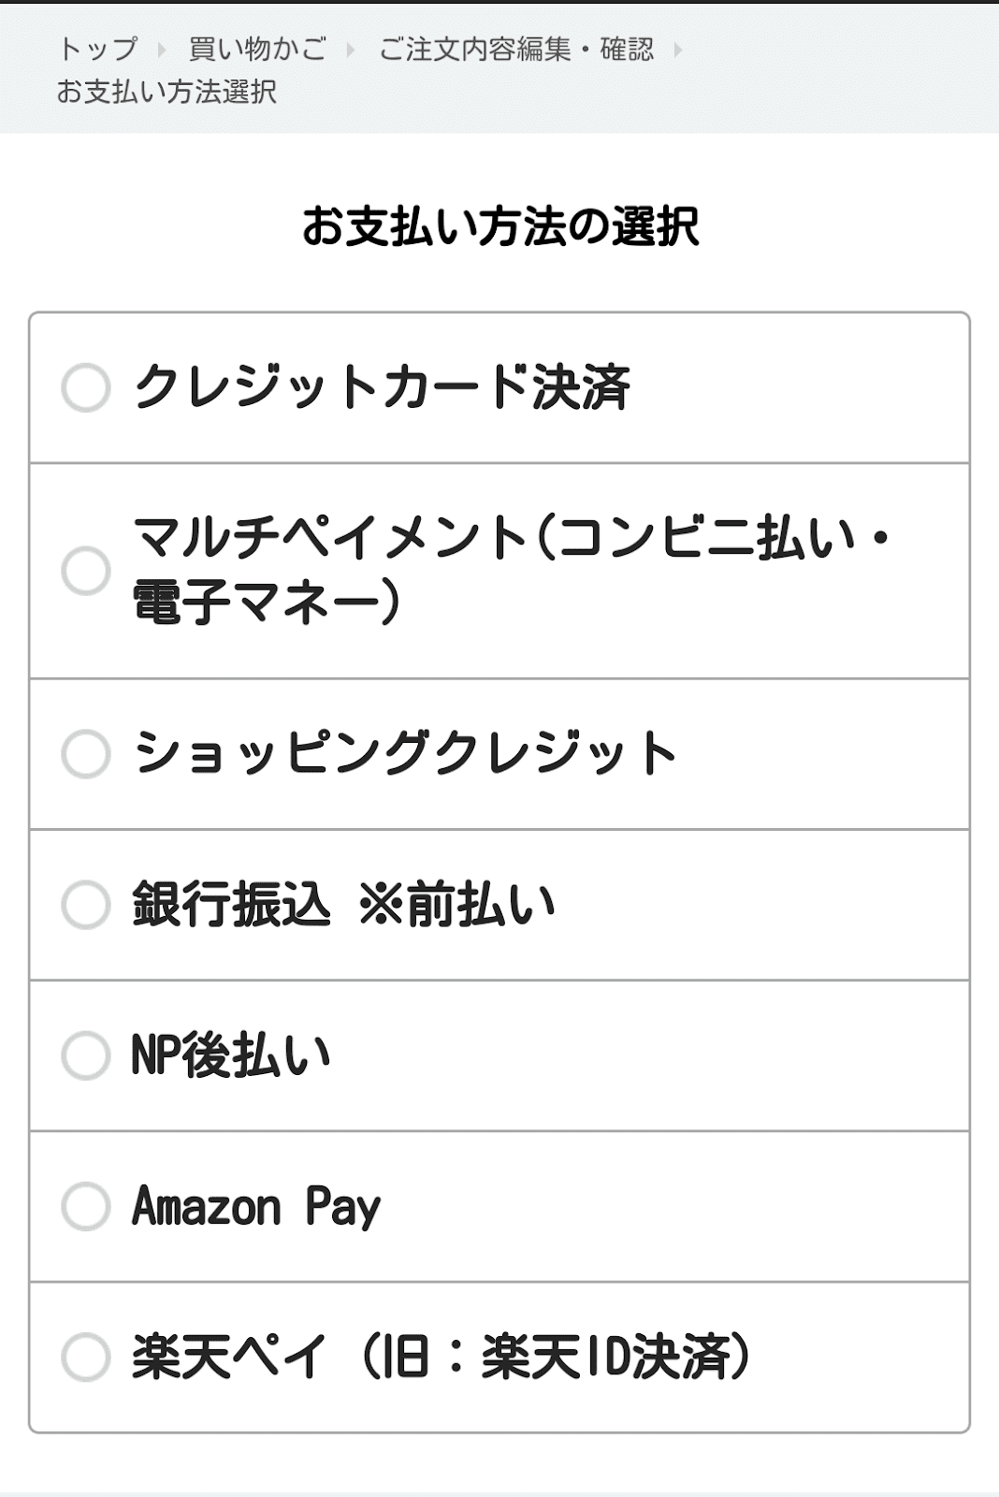Select the 楽天ペイ radio button
This screenshot has height=1497, width=999.
(86, 1358)
